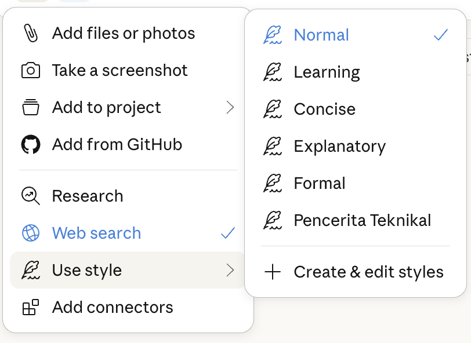Click the paperclip icon for adding files

(30, 34)
